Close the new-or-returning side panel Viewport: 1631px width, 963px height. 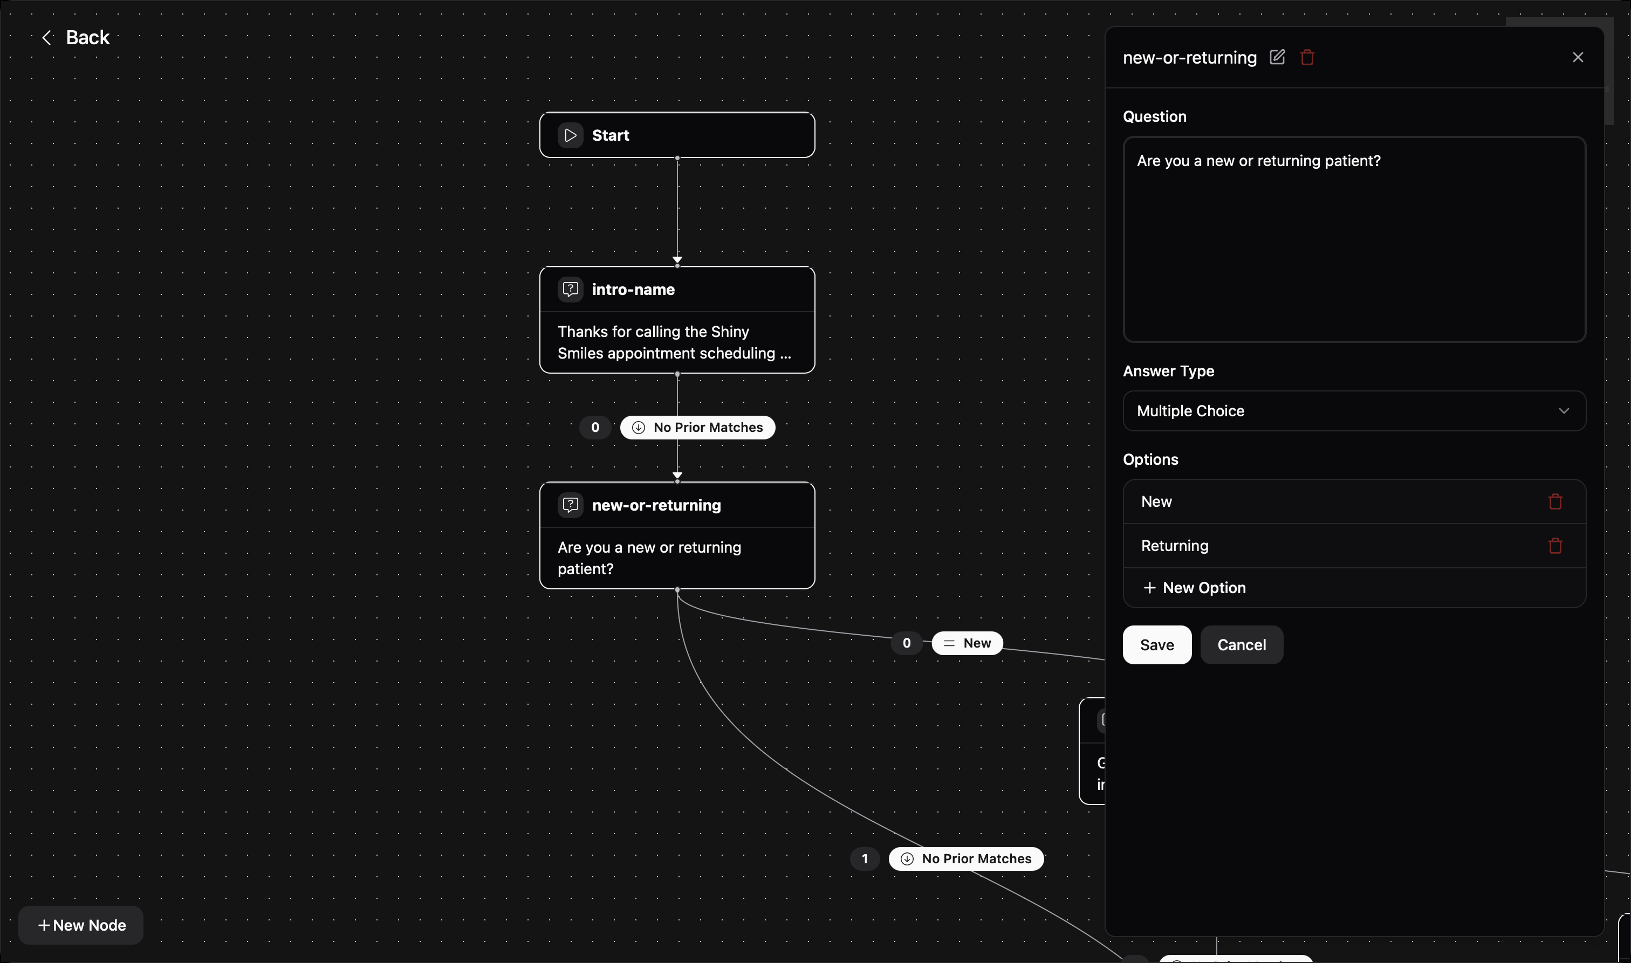pos(1578,57)
